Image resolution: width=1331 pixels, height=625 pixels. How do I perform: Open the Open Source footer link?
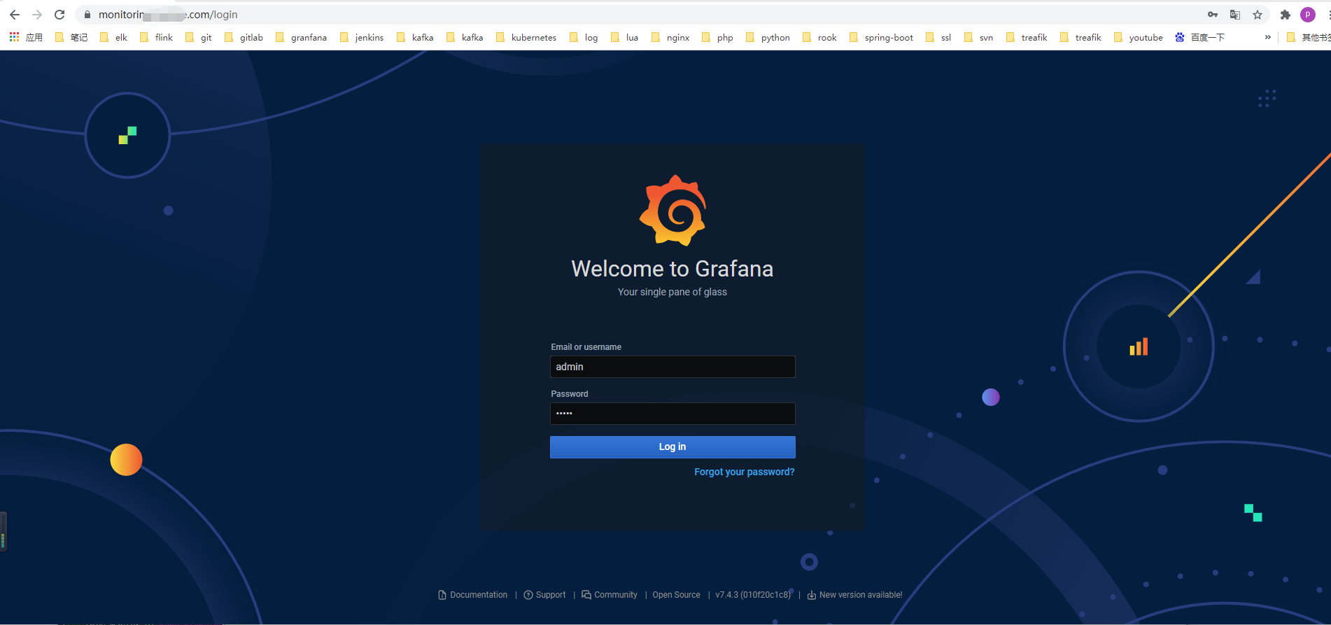point(677,595)
